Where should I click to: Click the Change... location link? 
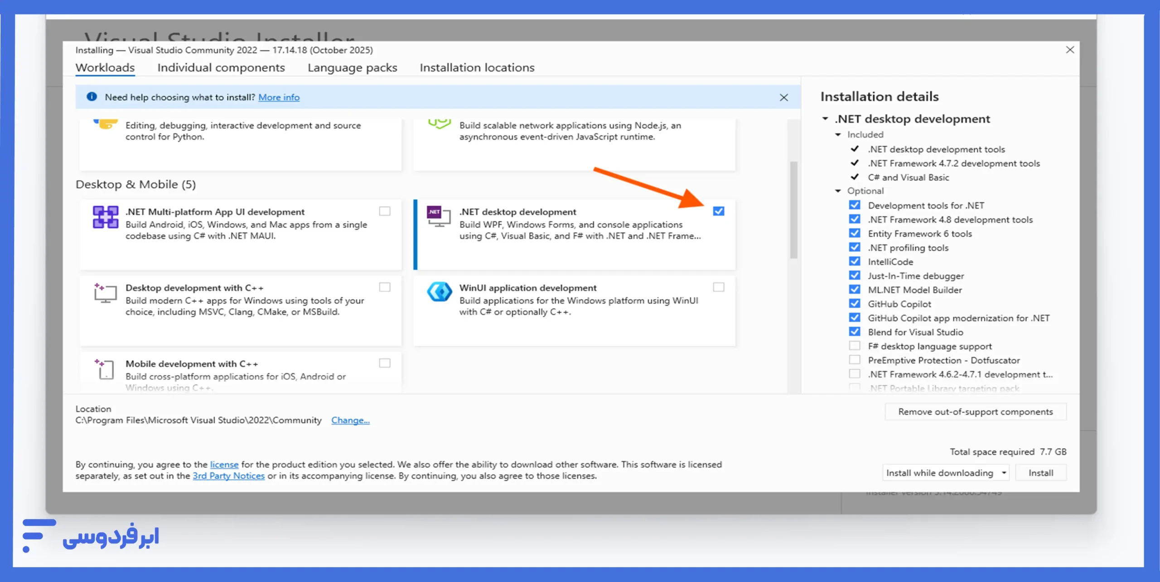click(350, 420)
